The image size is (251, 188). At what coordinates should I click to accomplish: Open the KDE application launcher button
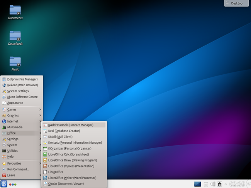click(4, 184)
